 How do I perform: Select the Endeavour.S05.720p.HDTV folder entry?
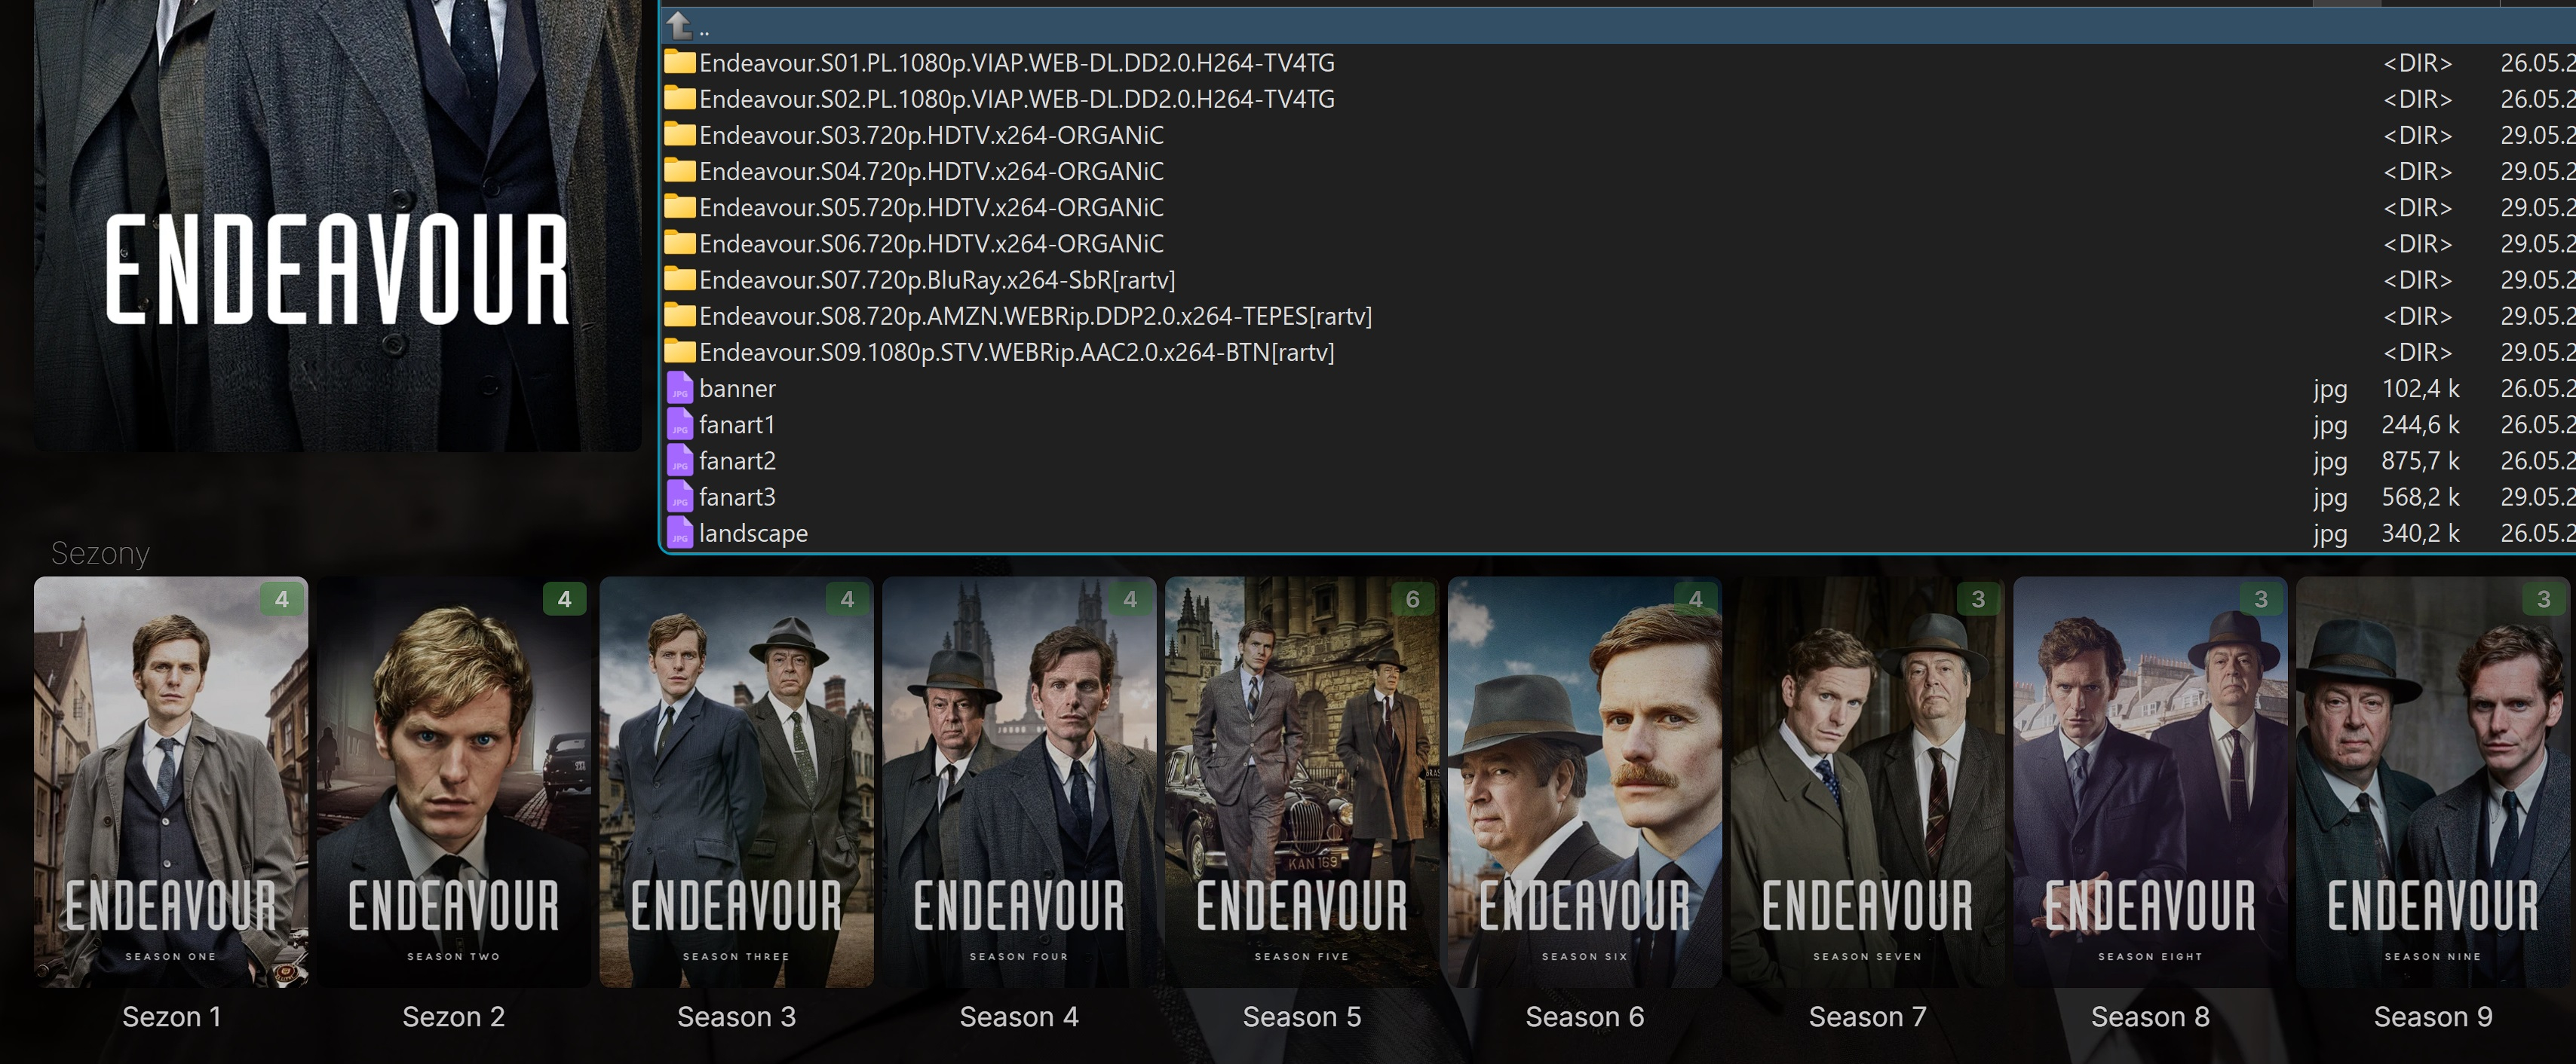click(x=930, y=208)
